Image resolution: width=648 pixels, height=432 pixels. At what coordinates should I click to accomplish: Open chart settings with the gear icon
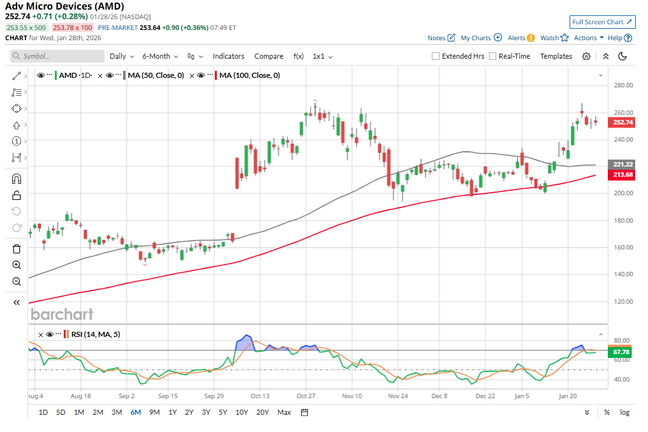click(x=586, y=56)
